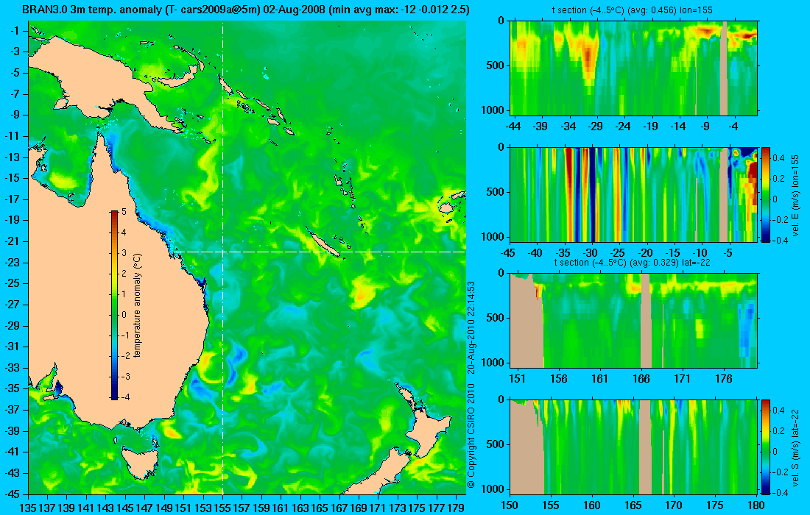Click latitude tick -23 on main map

(x=13, y=262)
